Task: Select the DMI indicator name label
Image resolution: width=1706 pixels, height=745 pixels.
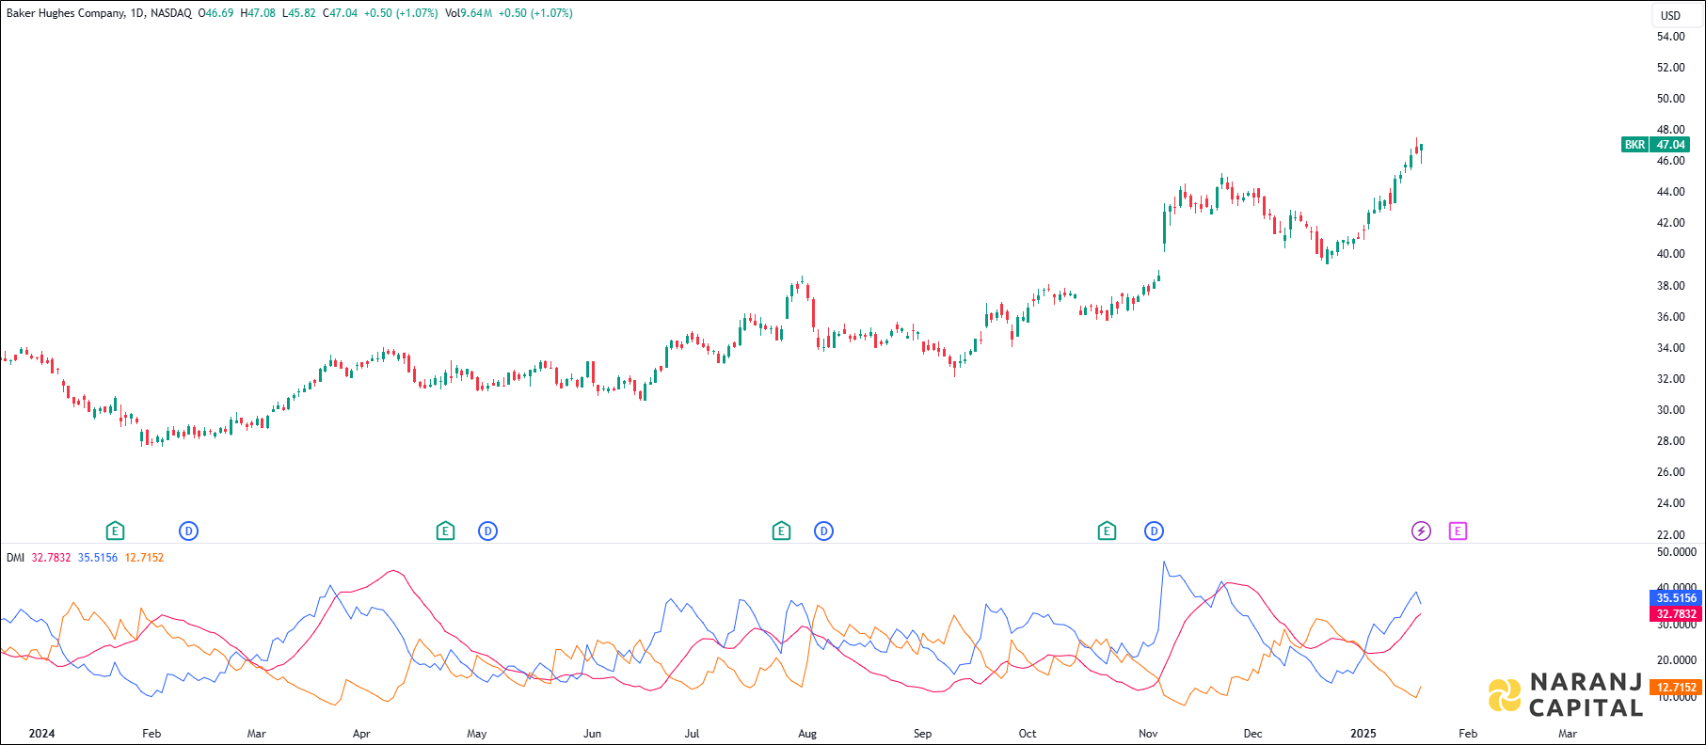Action: 15,558
